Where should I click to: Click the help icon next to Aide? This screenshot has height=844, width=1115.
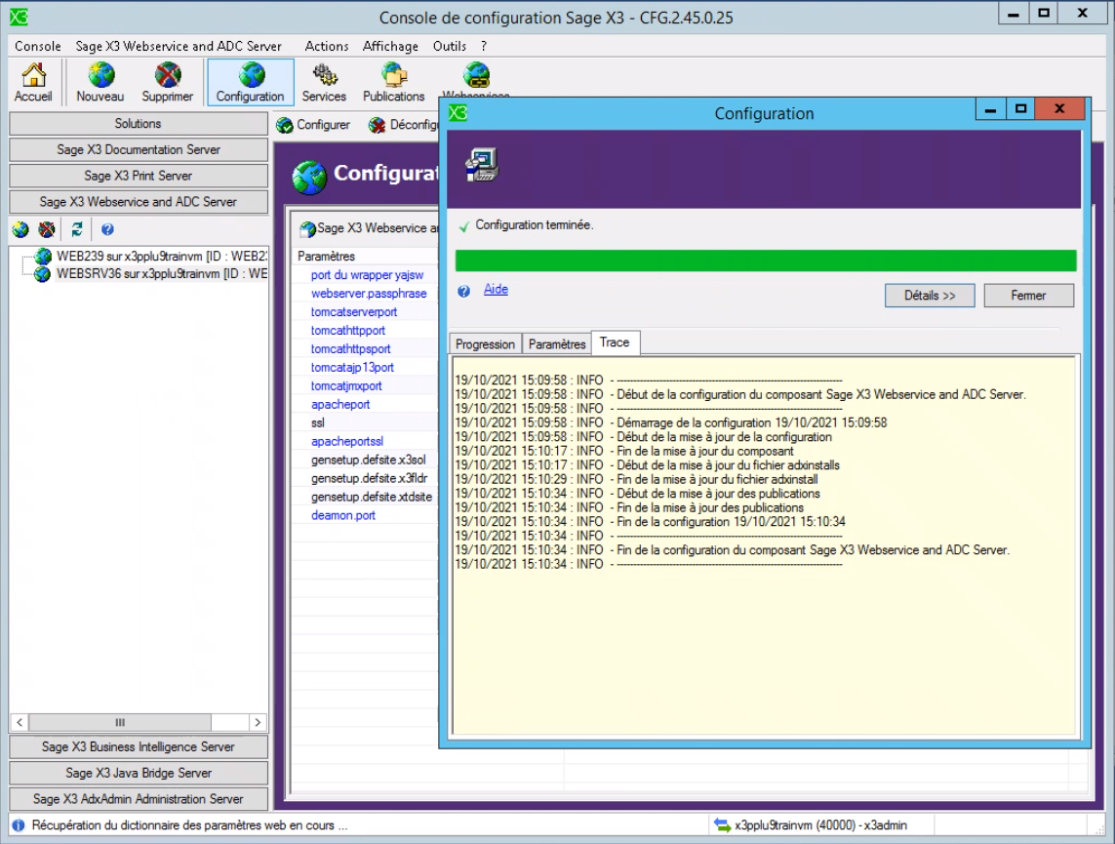[x=463, y=291]
